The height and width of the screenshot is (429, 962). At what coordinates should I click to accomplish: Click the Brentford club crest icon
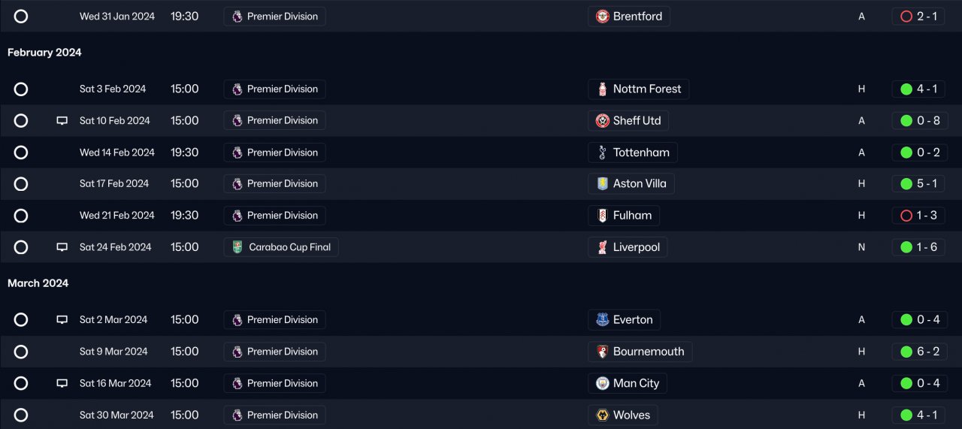coord(602,17)
